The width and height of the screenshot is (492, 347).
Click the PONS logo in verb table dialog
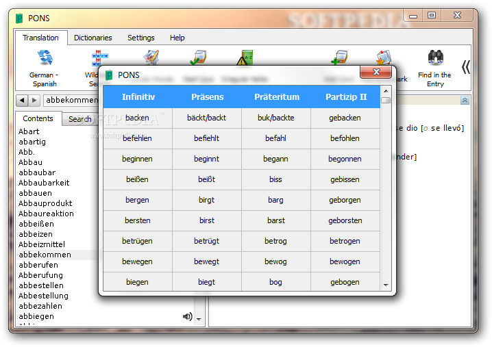point(109,75)
